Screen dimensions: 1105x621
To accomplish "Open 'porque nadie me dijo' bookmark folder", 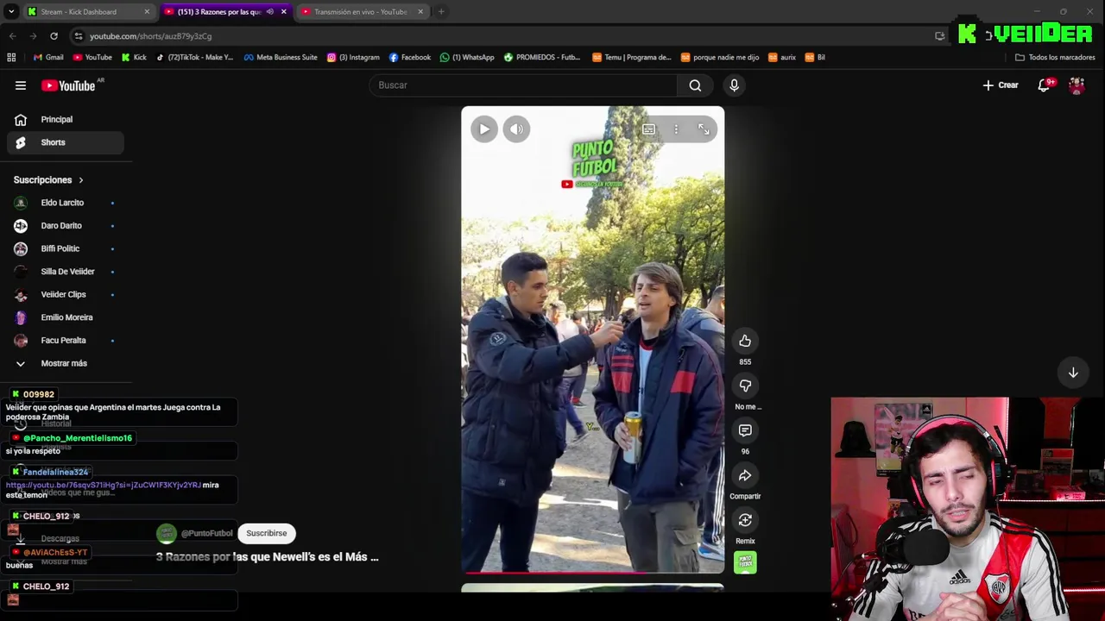I will tap(720, 58).
